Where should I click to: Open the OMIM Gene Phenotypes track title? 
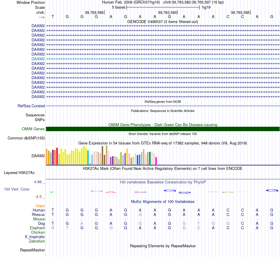click(x=163, y=125)
